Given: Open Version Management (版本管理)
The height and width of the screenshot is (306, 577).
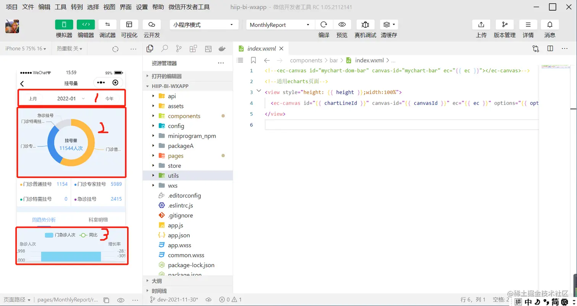Looking at the screenshot, I should point(504,24).
